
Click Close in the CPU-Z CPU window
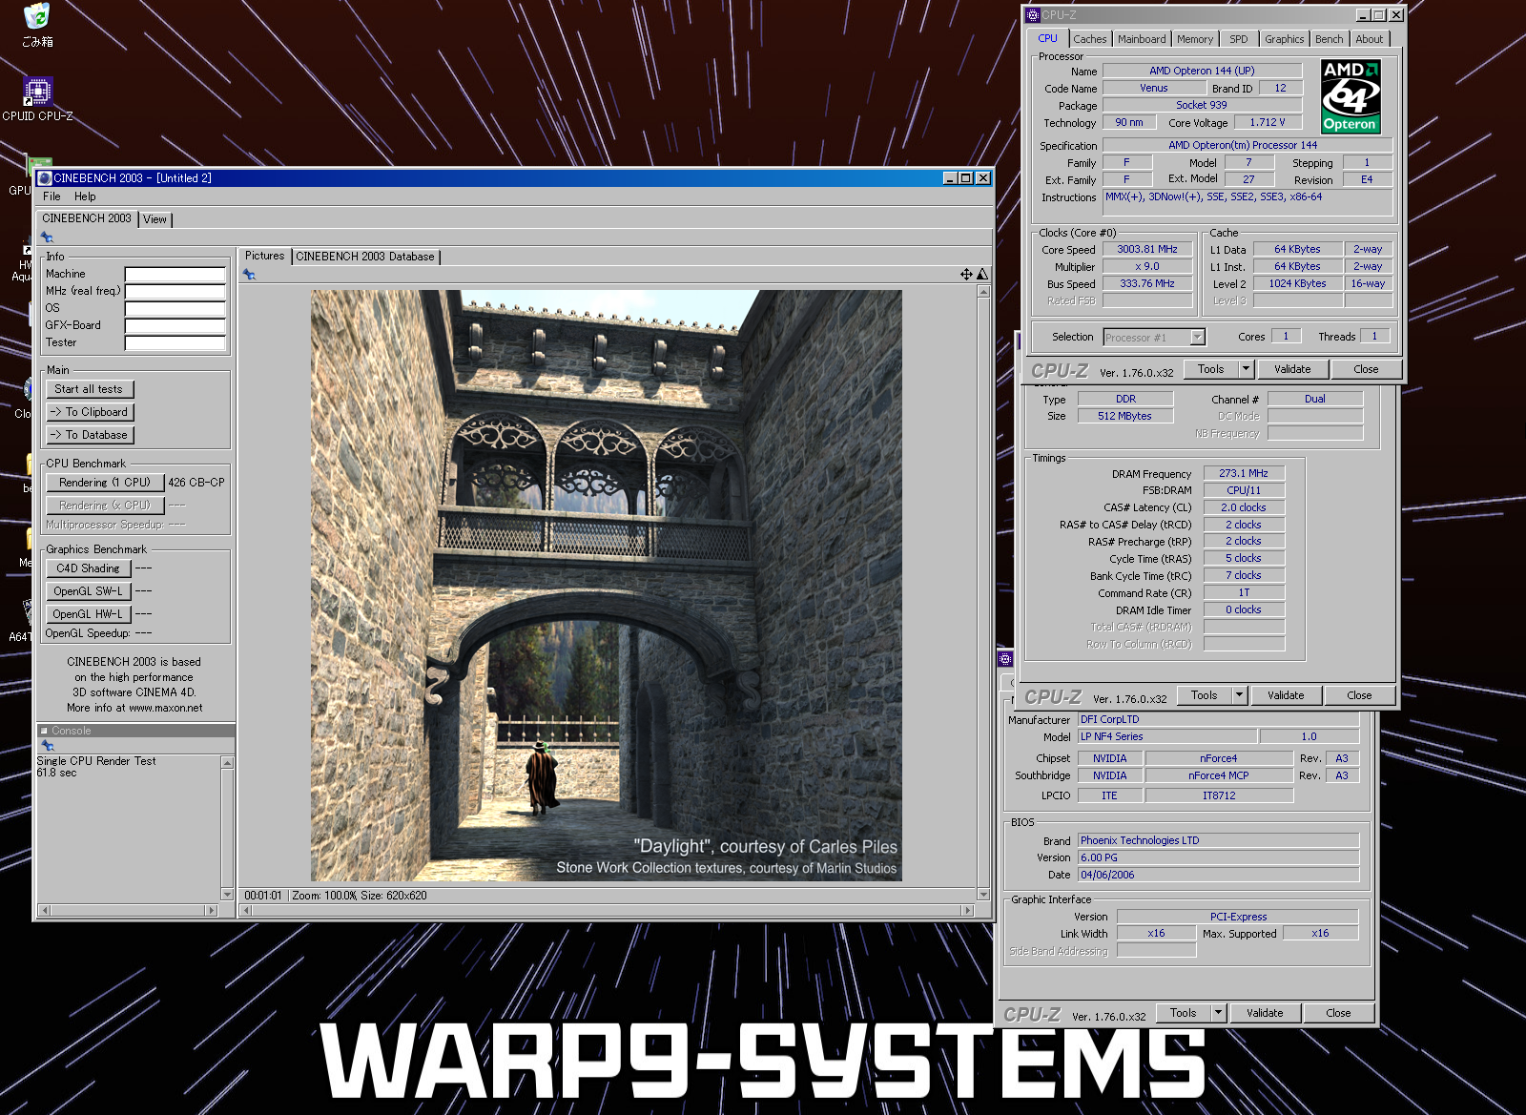click(x=1366, y=369)
